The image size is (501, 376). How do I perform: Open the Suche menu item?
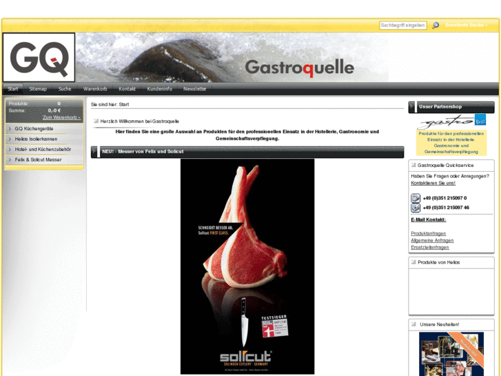[x=65, y=89]
